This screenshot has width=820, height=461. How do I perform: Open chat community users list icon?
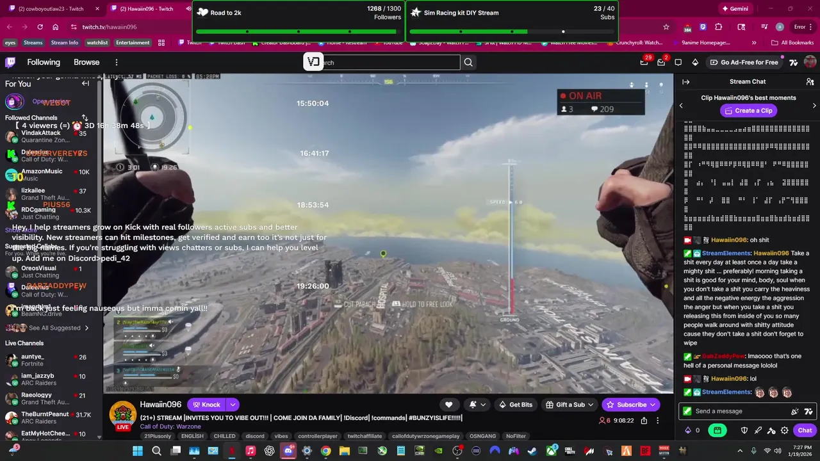(x=810, y=82)
